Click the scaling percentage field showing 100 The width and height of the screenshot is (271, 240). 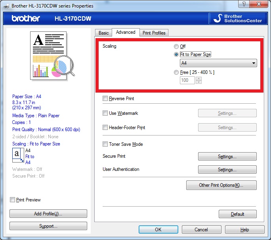[187, 80]
